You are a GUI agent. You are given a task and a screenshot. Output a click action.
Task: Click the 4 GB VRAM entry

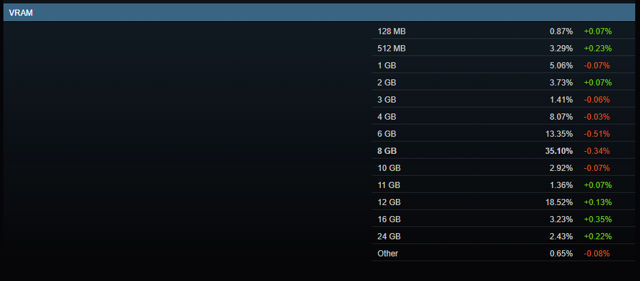(503, 117)
